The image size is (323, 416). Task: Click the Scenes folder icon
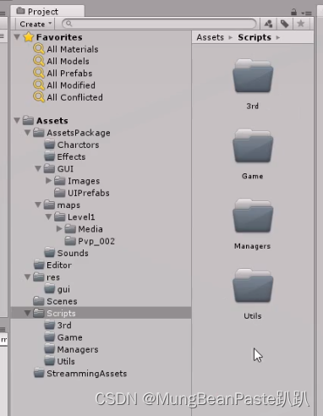click(x=39, y=301)
